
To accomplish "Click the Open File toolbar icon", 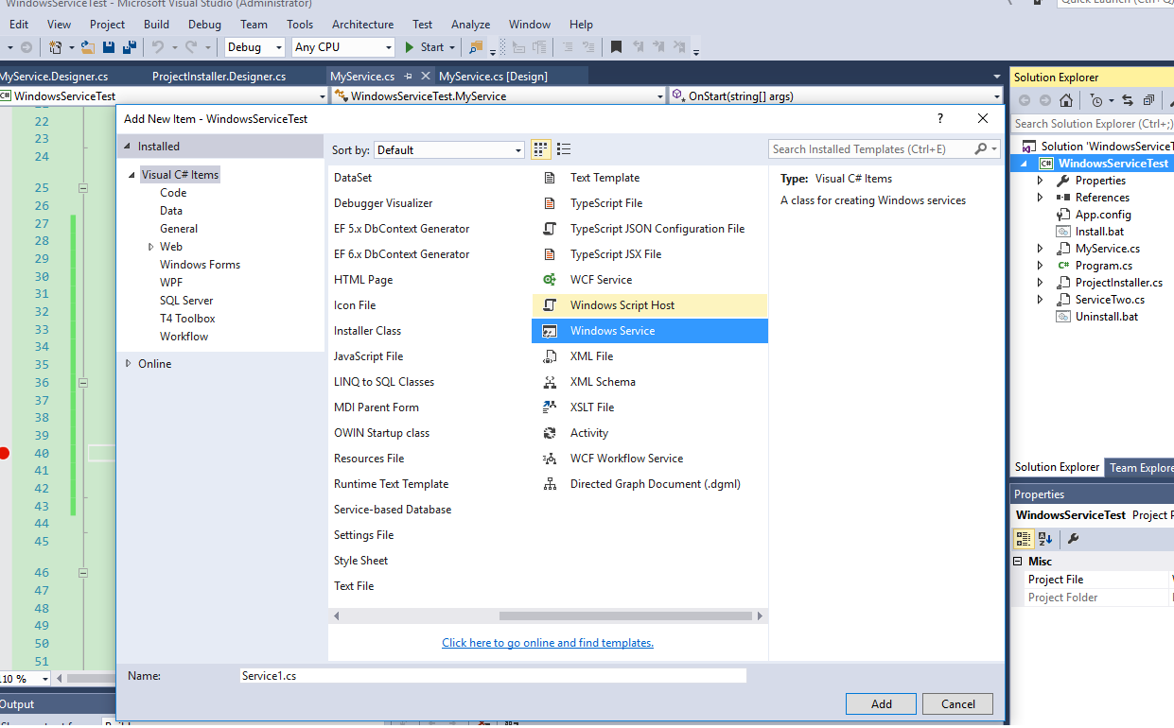I will coord(87,47).
